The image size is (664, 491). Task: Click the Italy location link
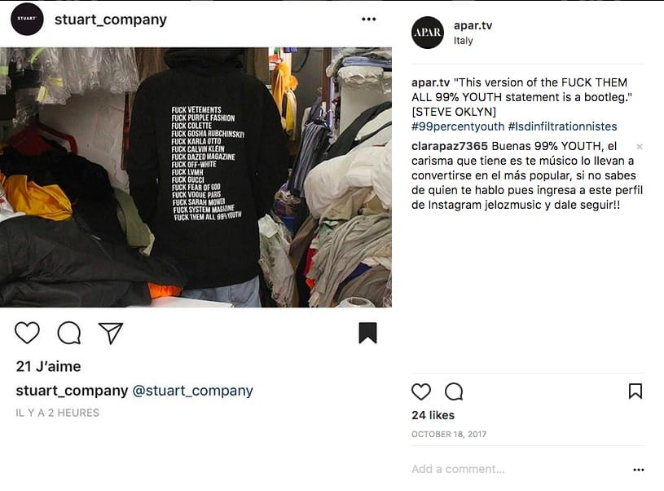(464, 41)
